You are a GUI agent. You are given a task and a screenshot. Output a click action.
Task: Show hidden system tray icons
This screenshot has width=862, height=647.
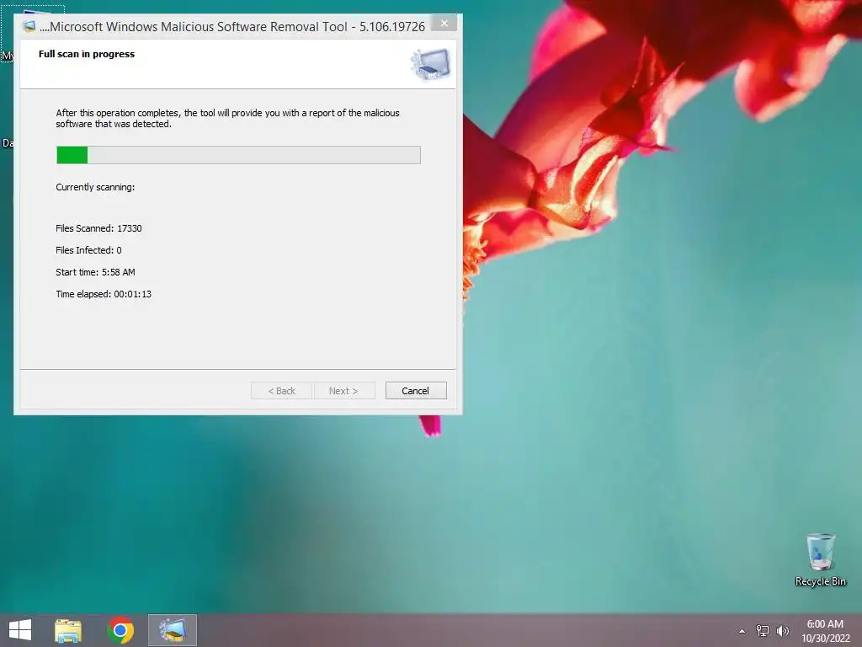pos(742,631)
